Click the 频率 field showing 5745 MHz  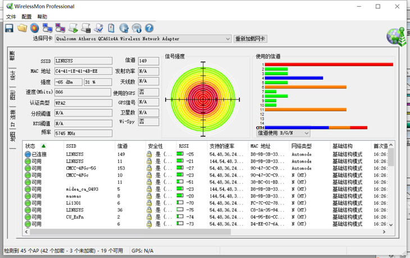83,133
